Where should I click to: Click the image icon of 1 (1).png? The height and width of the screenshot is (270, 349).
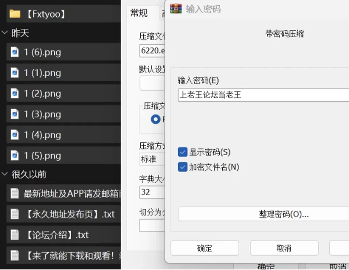[15, 73]
